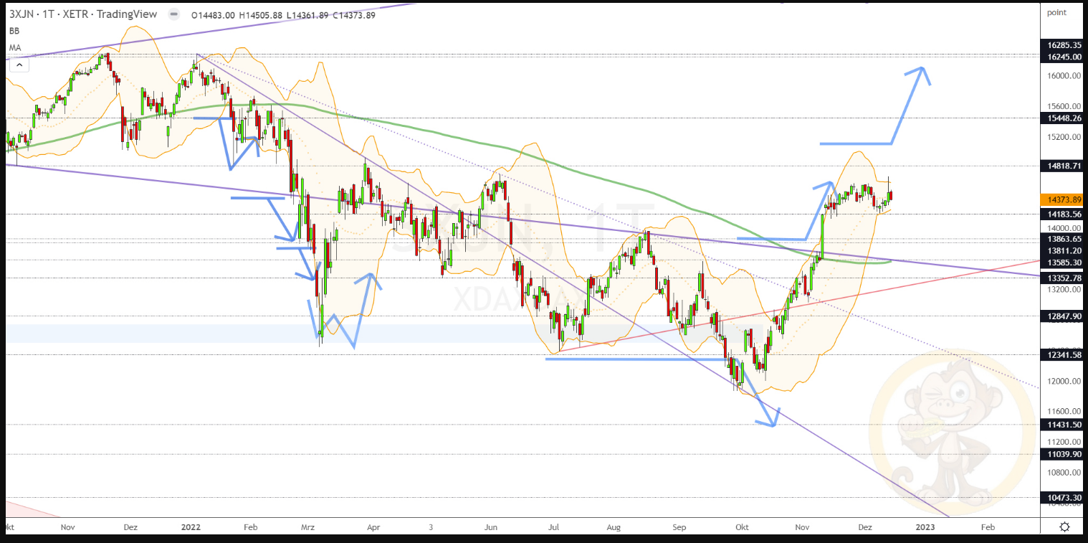Click the 16000.00 price axis tick
This screenshot has height=543, width=1088.
coord(1064,76)
